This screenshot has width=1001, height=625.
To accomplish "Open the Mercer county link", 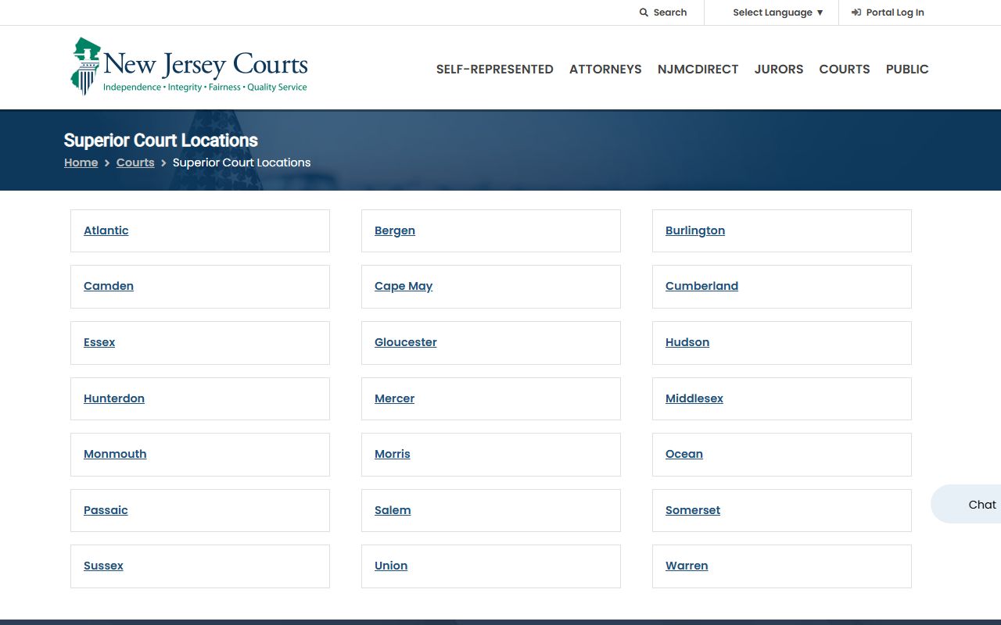I will coord(395,398).
